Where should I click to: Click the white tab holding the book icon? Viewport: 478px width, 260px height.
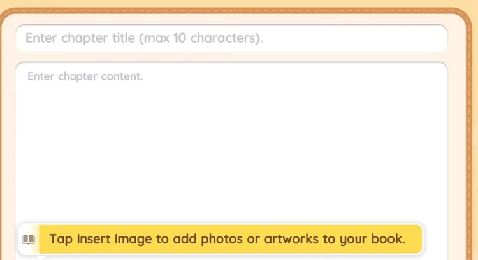click(x=25, y=240)
